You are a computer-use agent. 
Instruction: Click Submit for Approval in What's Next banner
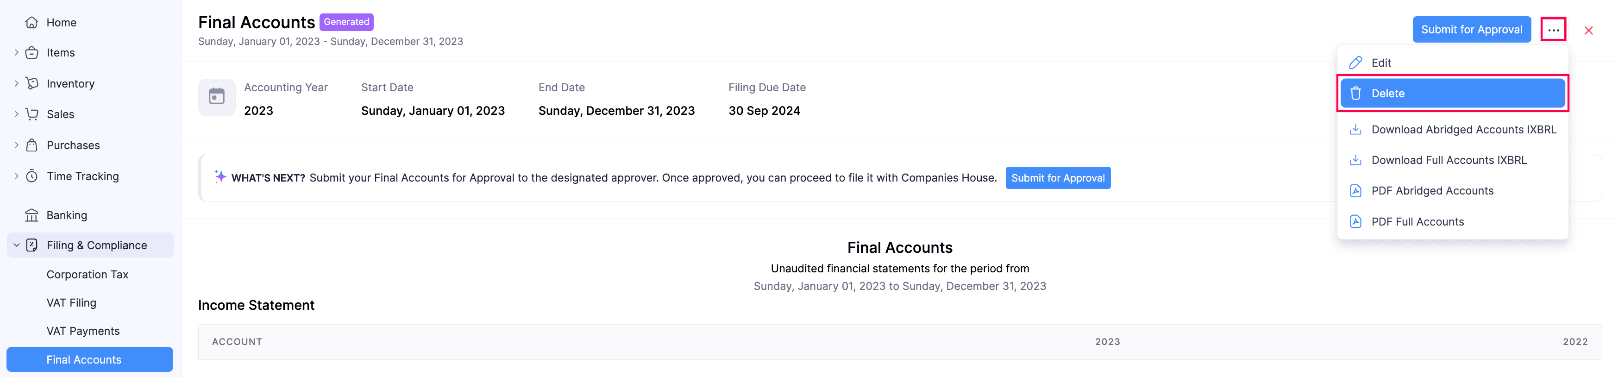click(1058, 178)
